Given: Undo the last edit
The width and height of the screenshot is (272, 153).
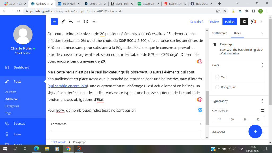Looking at the screenshot, I should 71,22.
